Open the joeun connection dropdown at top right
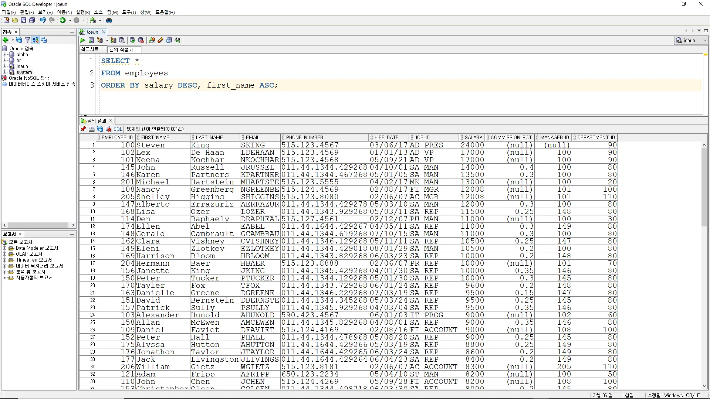 (705, 40)
